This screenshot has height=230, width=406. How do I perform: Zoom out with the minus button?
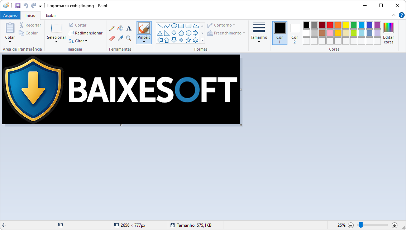351,225
